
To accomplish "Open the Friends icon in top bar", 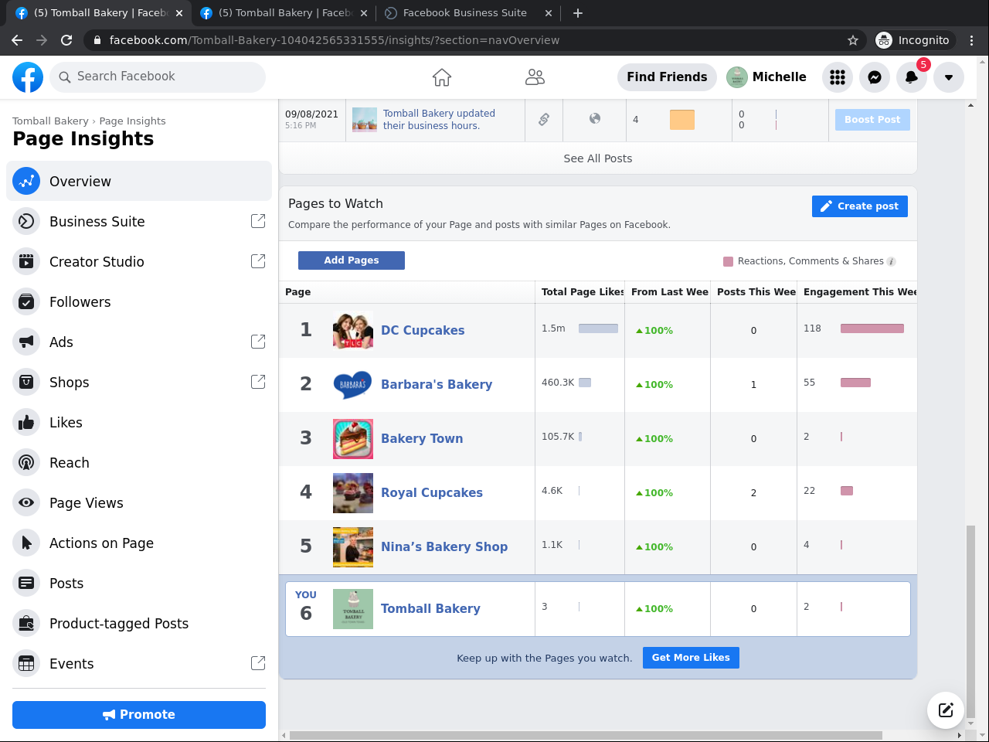I will 535,77.
